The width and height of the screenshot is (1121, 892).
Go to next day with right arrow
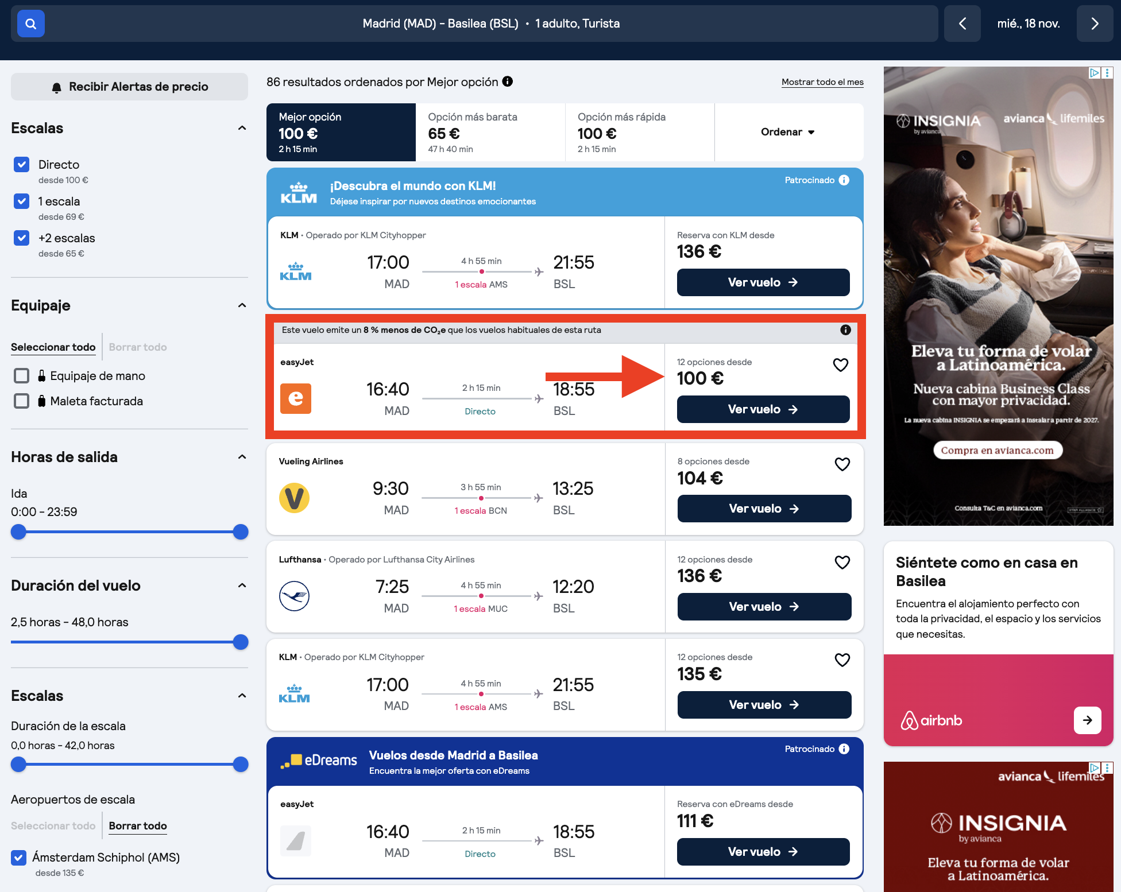[x=1095, y=24]
